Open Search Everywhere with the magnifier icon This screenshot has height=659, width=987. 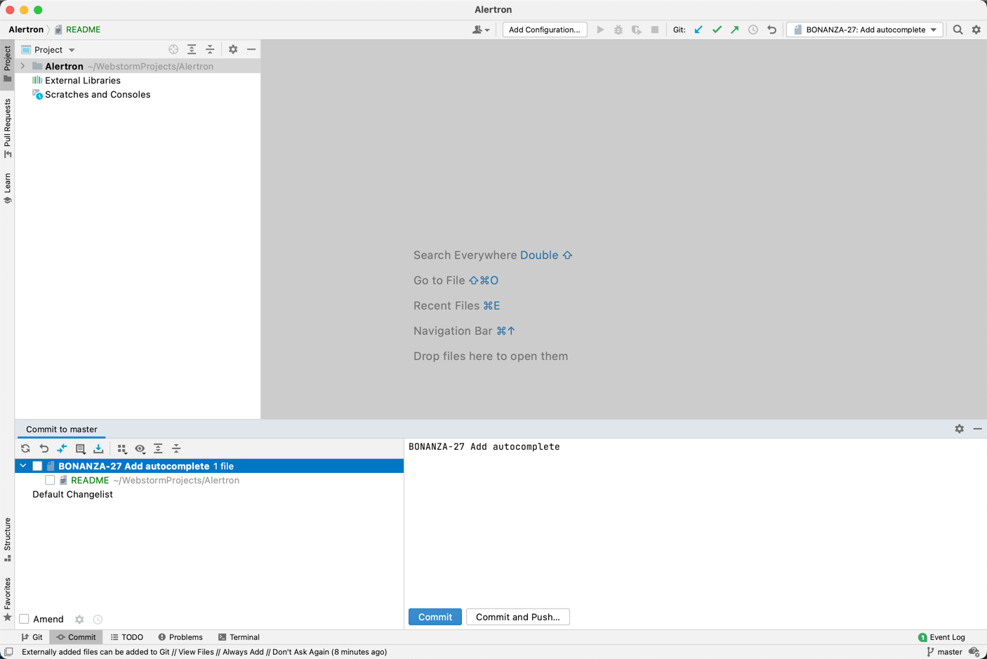[958, 30]
